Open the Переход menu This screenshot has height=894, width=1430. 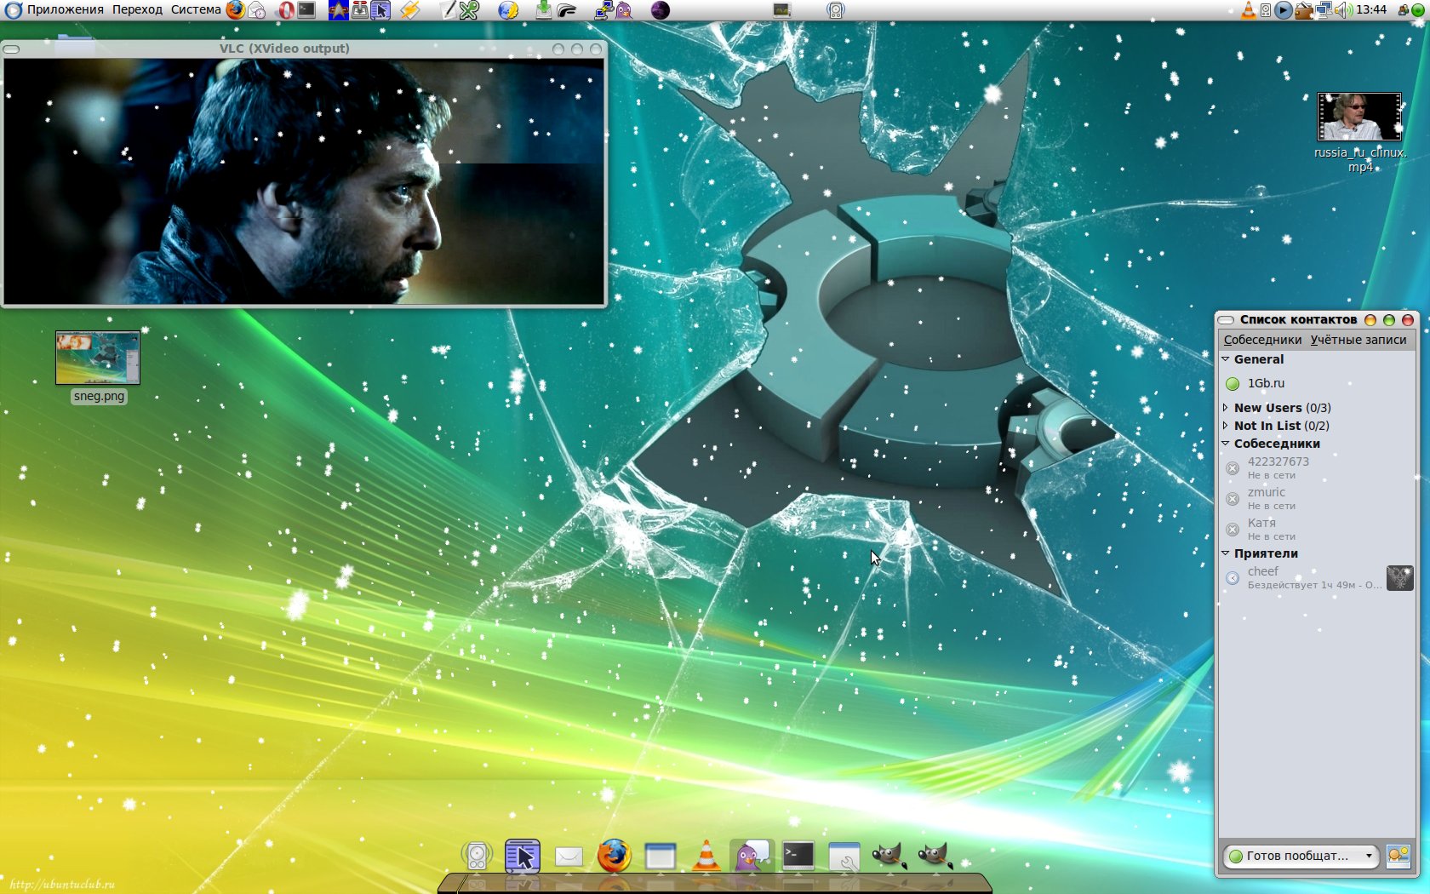[137, 10]
